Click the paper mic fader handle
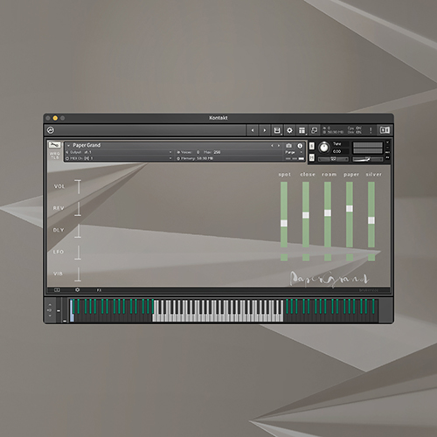The width and height of the screenshot is (437, 437). (350, 209)
